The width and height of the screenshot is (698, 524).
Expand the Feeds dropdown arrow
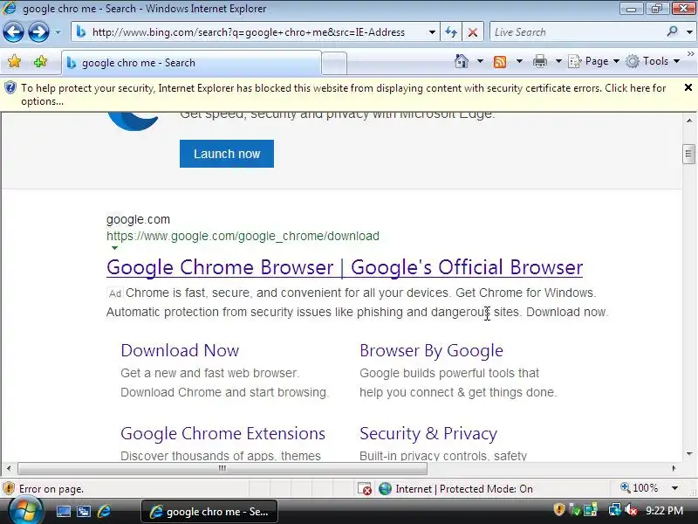point(519,61)
